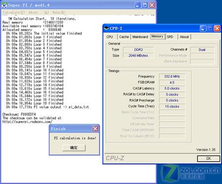This screenshot has width=222, height=184.
Task: Click the FSB:DRAM 4:5 value
Action: [x=172, y=82]
